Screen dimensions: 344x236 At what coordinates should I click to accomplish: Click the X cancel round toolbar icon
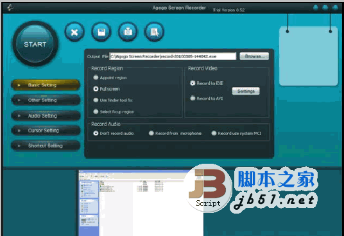pyautogui.click(x=74, y=32)
